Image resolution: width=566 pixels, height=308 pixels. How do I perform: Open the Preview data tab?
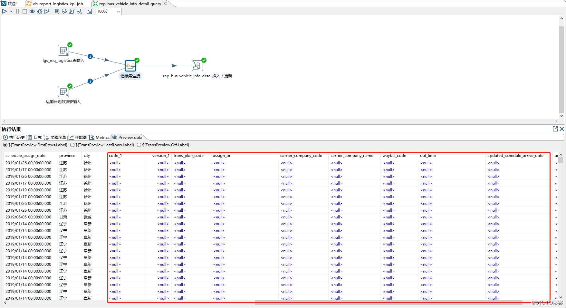(x=127, y=137)
